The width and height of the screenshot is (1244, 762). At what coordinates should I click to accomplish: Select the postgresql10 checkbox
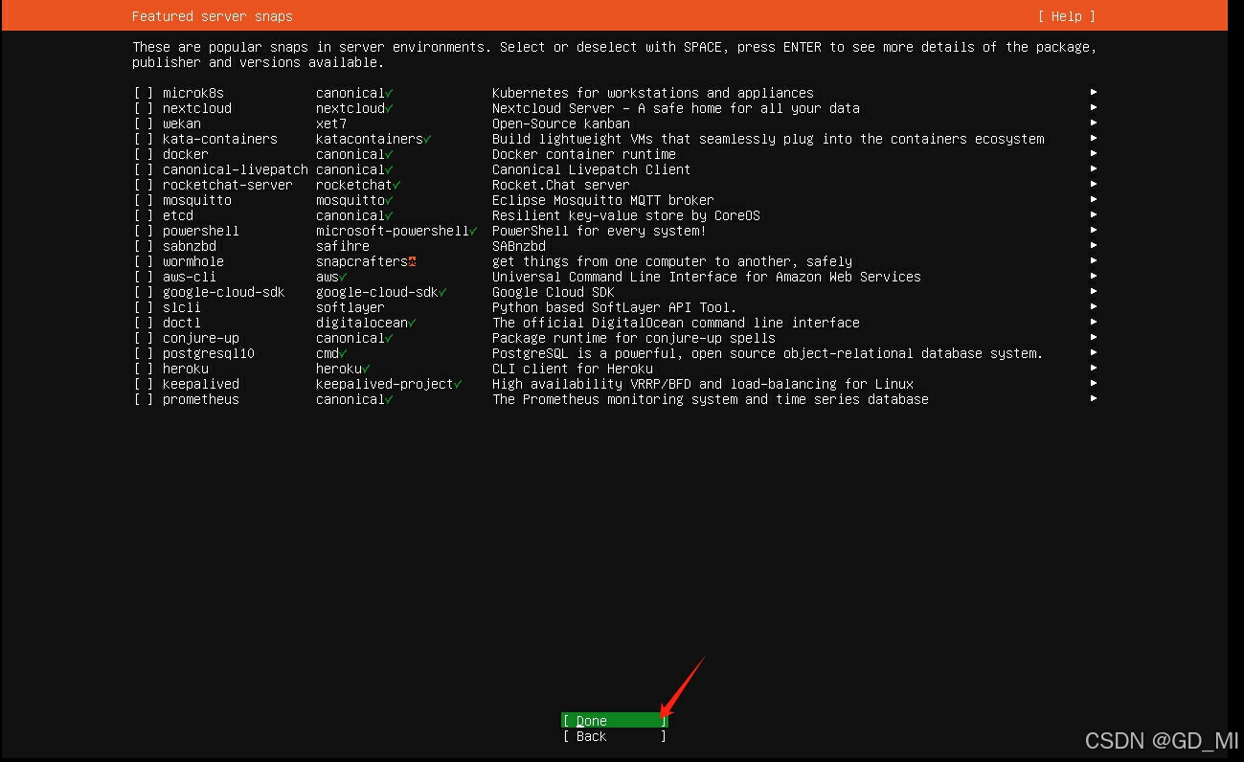(143, 353)
